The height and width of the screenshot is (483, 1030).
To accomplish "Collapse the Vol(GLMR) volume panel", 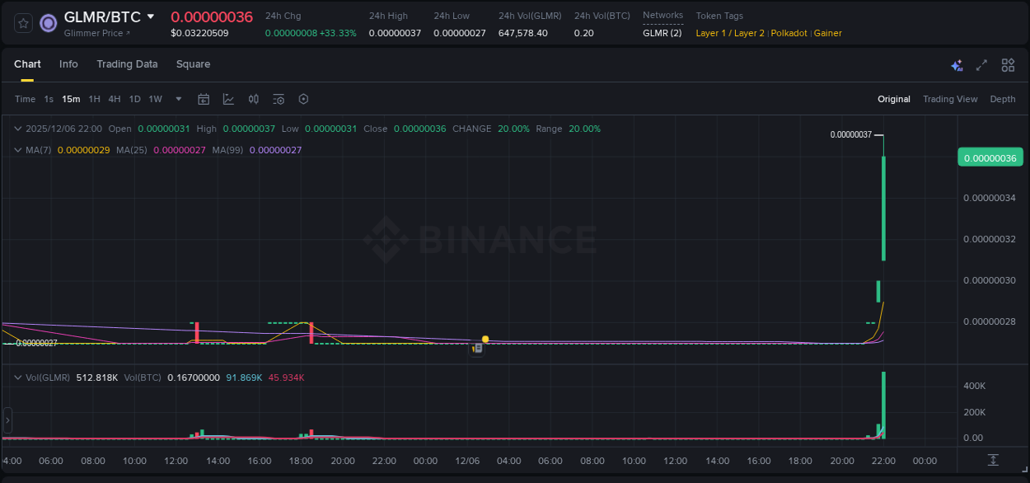I will [16, 377].
